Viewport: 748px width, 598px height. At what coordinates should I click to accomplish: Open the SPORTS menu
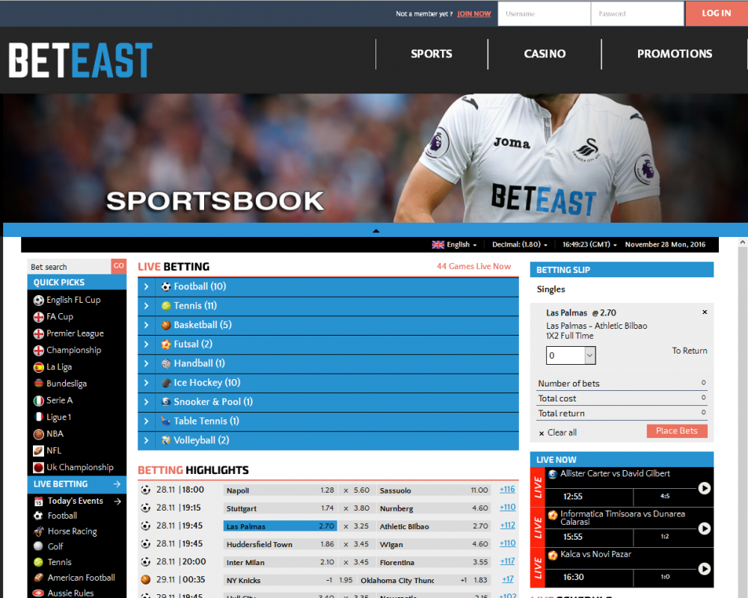click(432, 54)
